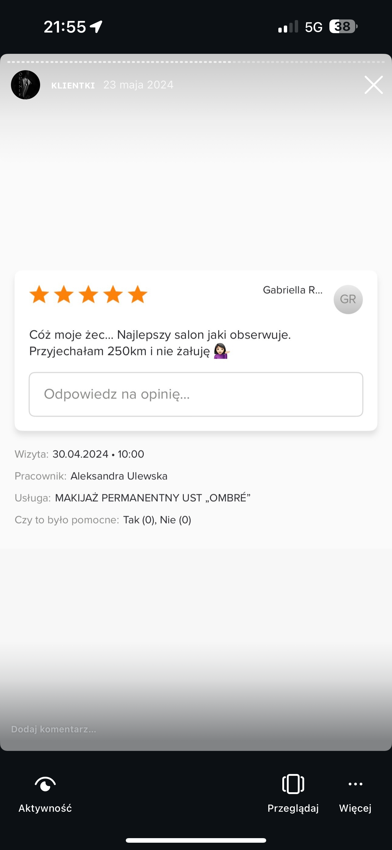Tap 'Tak (0)' helpful vote

139,520
